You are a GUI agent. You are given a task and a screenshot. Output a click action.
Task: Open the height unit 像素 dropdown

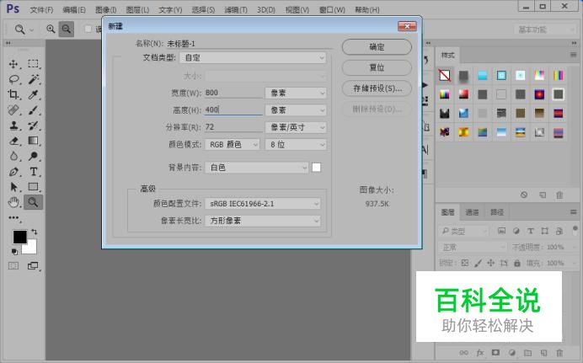pyautogui.click(x=296, y=110)
